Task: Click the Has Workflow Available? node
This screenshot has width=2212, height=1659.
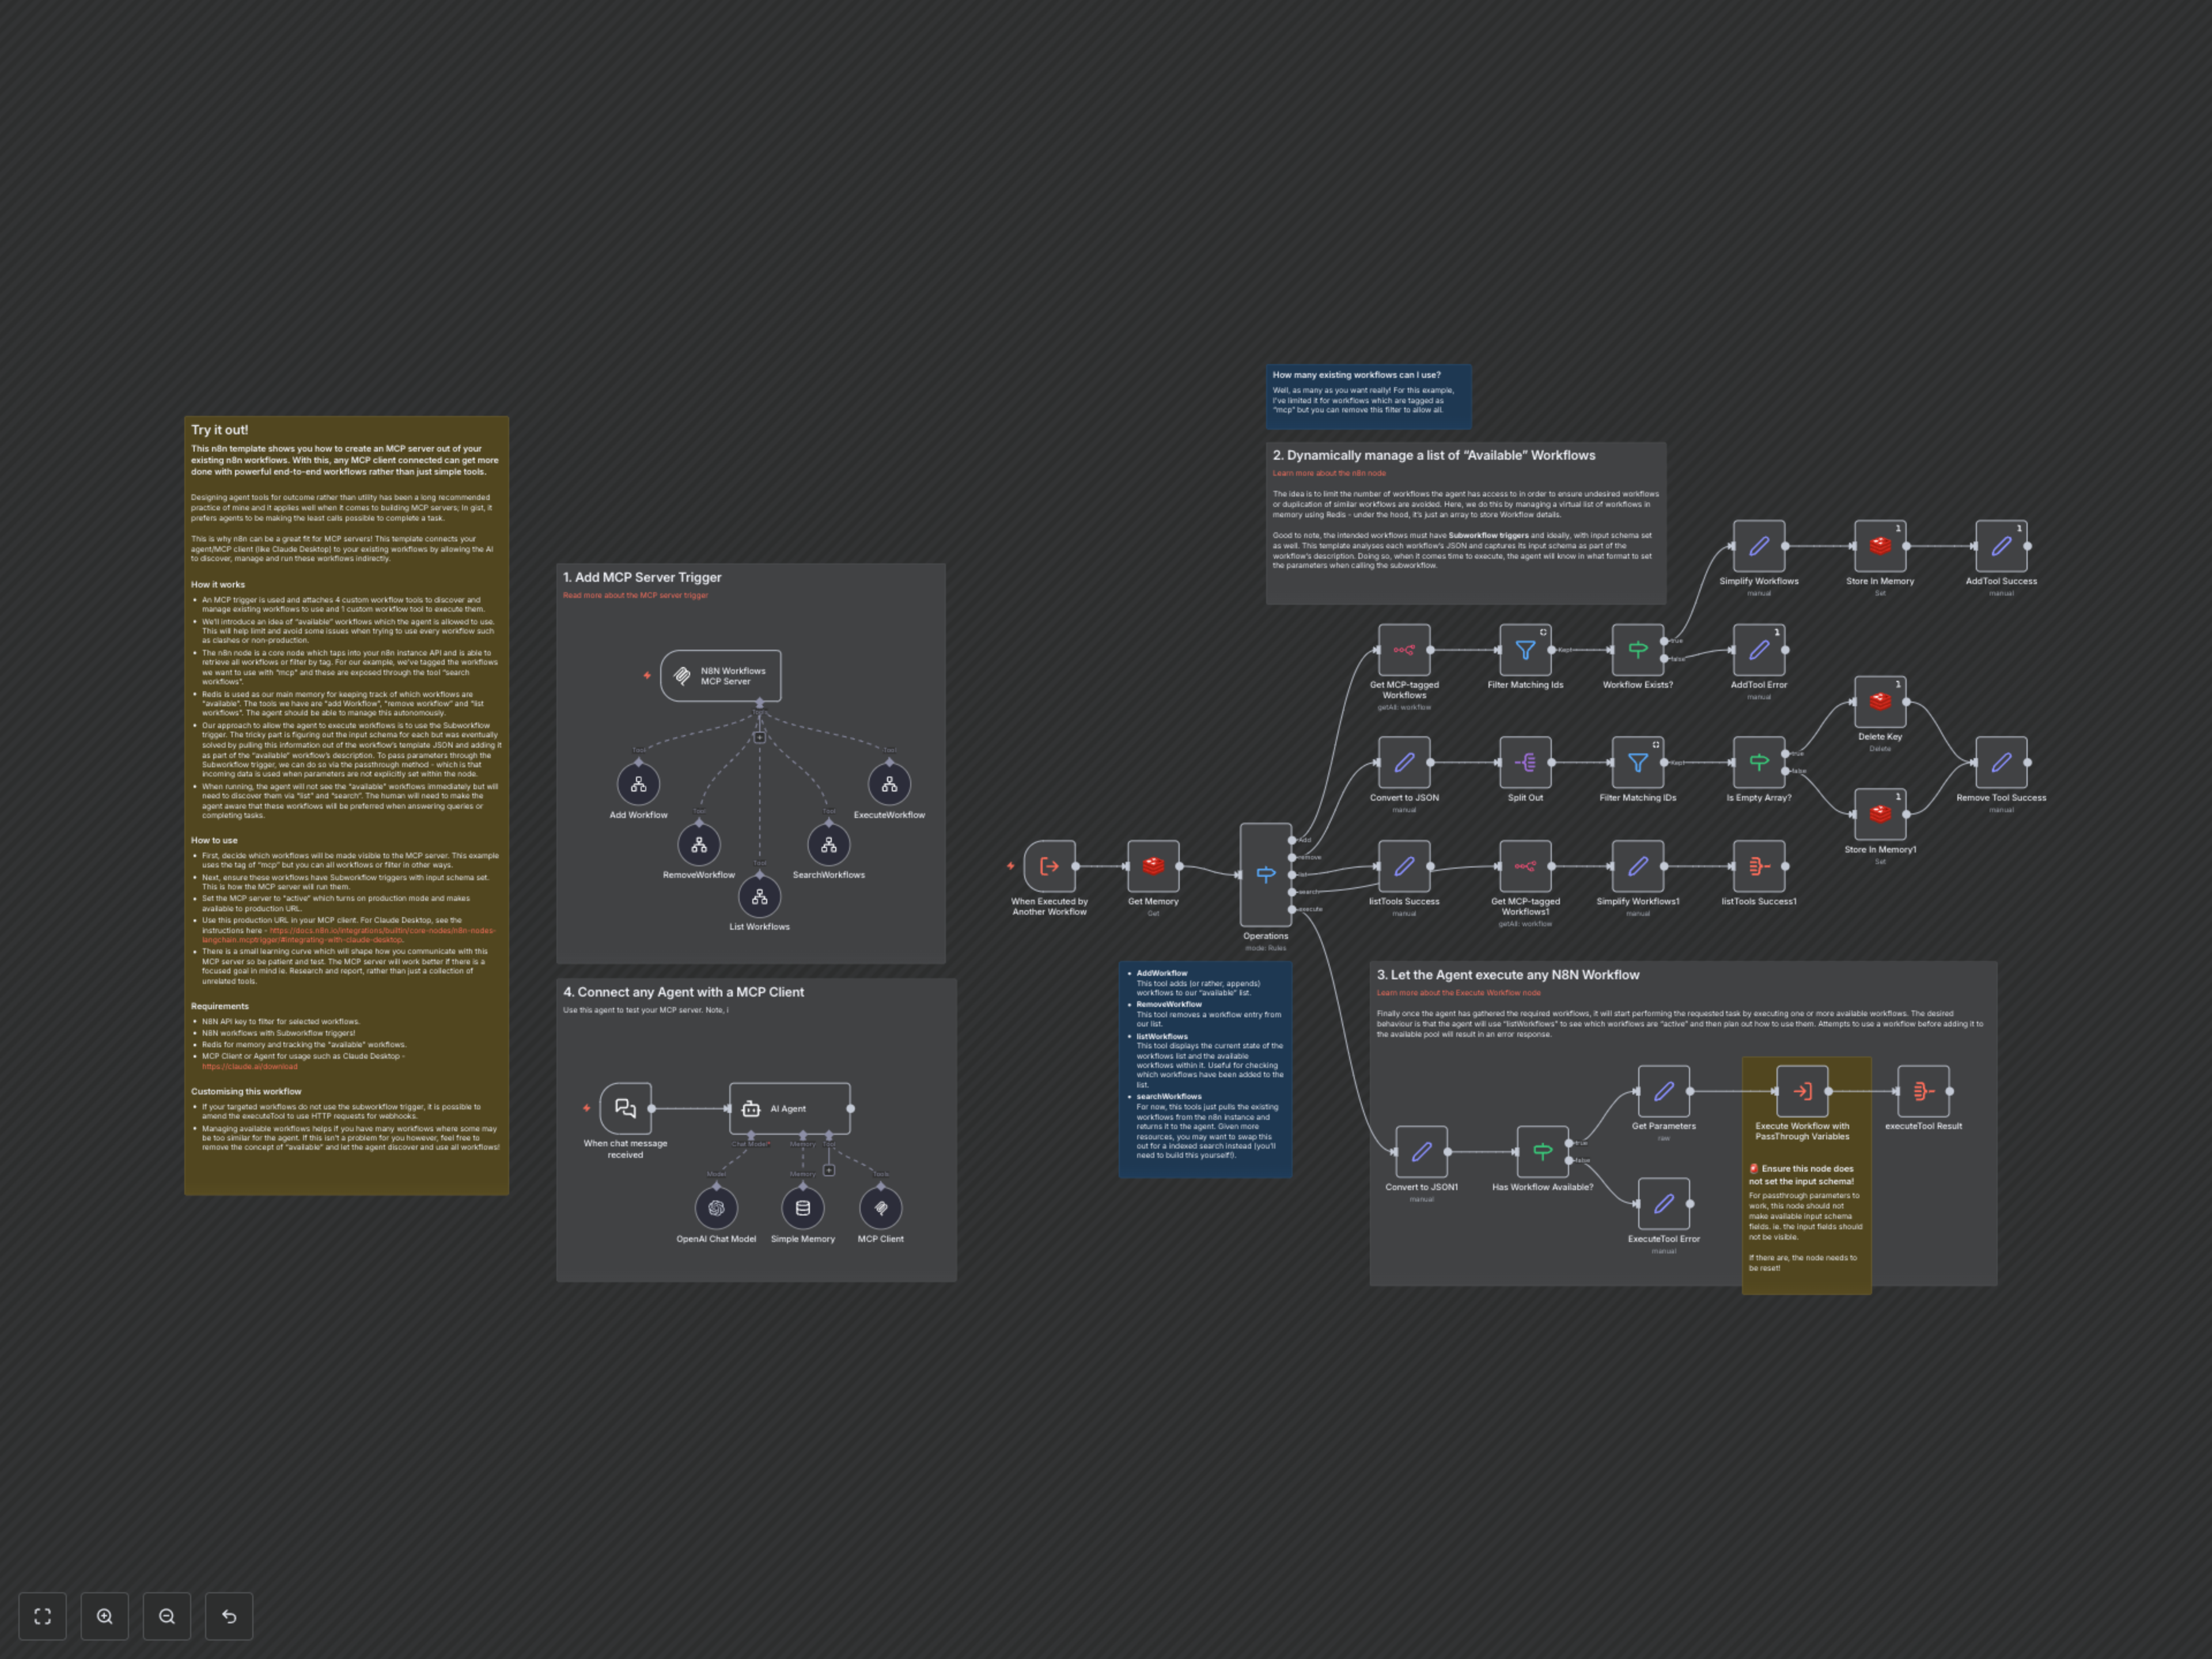Action: (x=1542, y=1152)
